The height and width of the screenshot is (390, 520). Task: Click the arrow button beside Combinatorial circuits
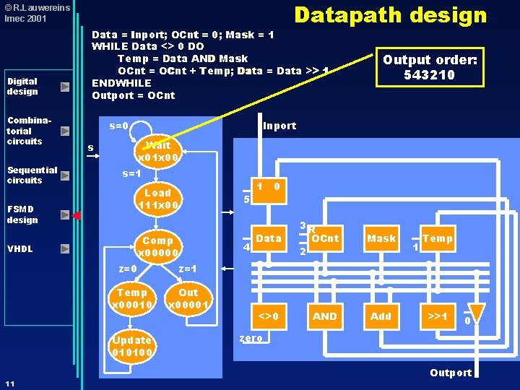(x=65, y=131)
